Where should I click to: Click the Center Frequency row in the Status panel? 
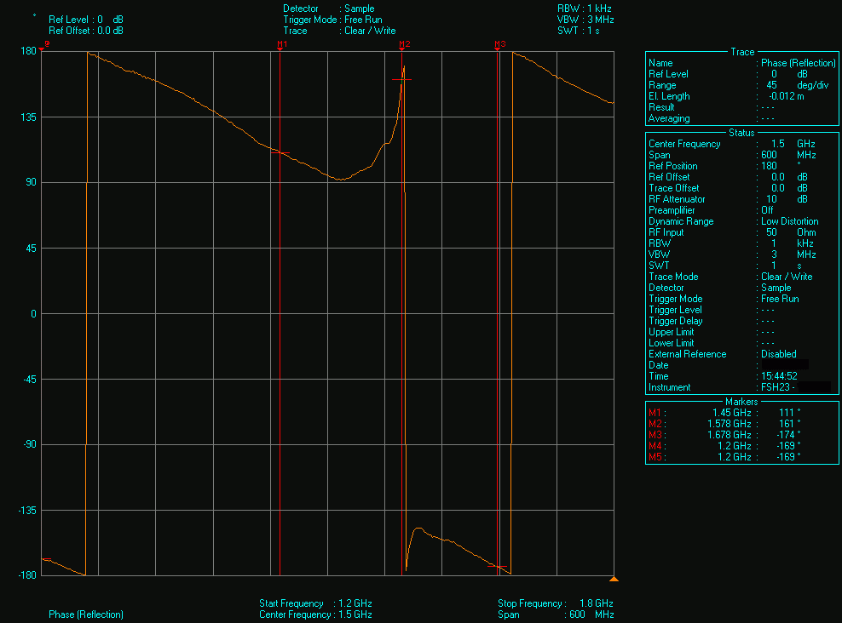(x=732, y=144)
